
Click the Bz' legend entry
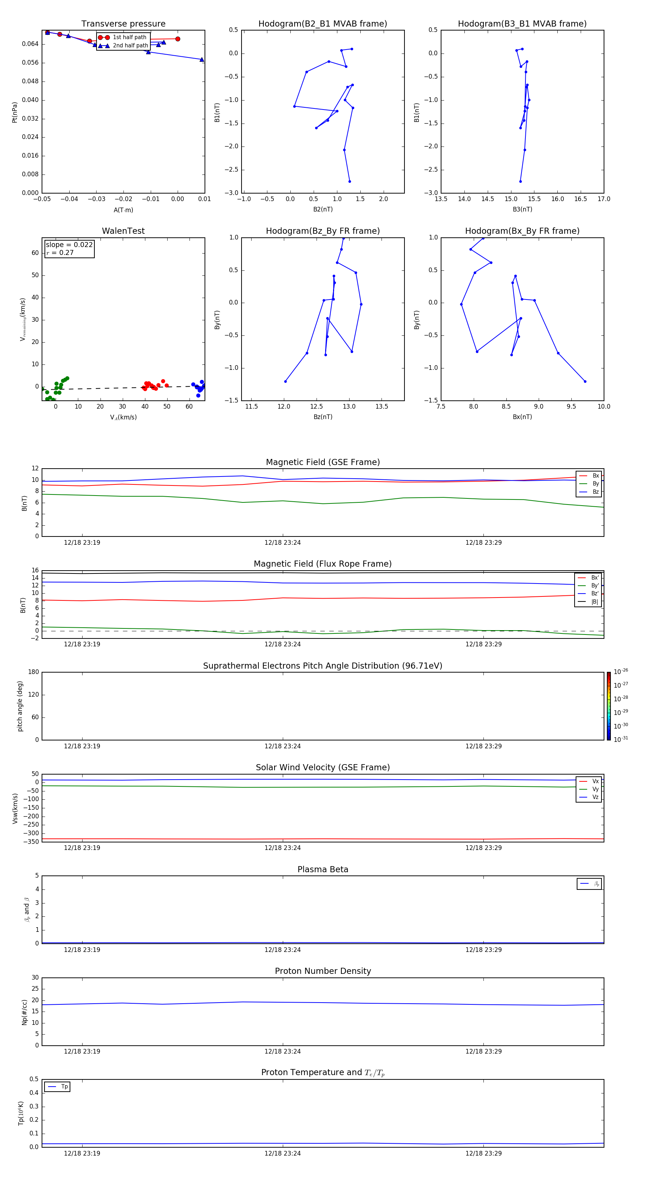(588, 594)
